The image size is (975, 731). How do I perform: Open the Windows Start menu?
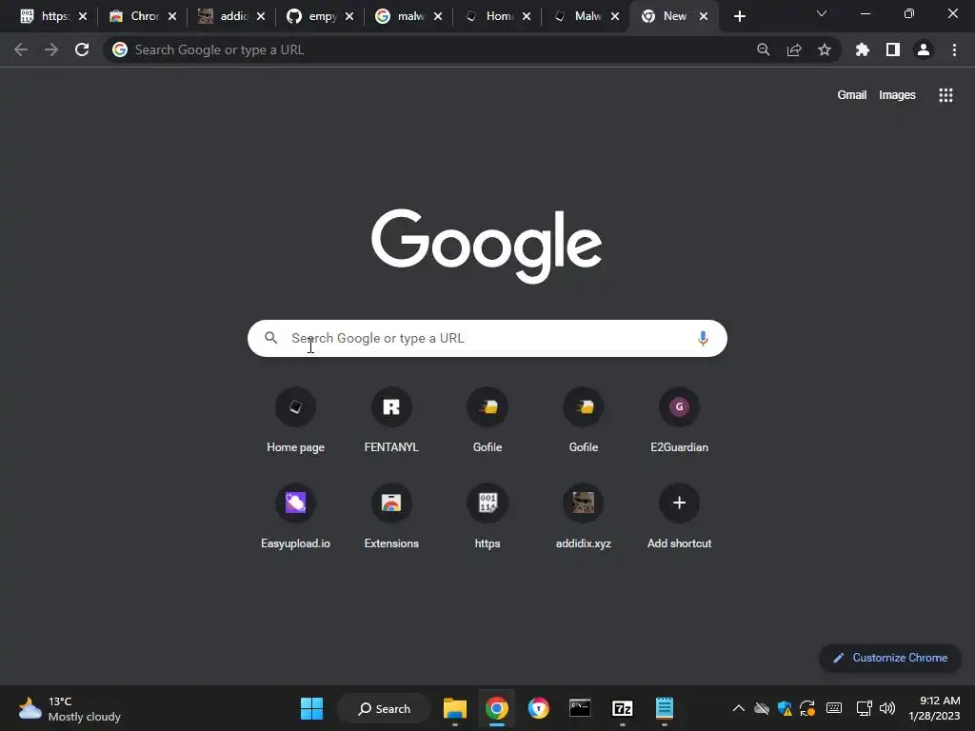[x=311, y=708]
